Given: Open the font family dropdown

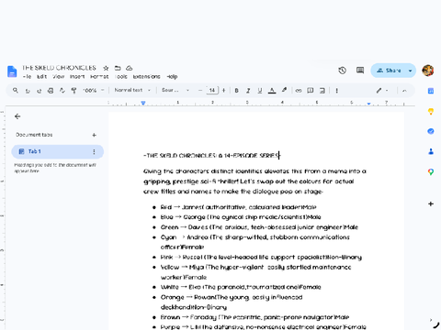Looking at the screenshot, I should 175,90.
